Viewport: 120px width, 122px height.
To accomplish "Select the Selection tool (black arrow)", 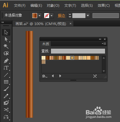I will 6,32.
